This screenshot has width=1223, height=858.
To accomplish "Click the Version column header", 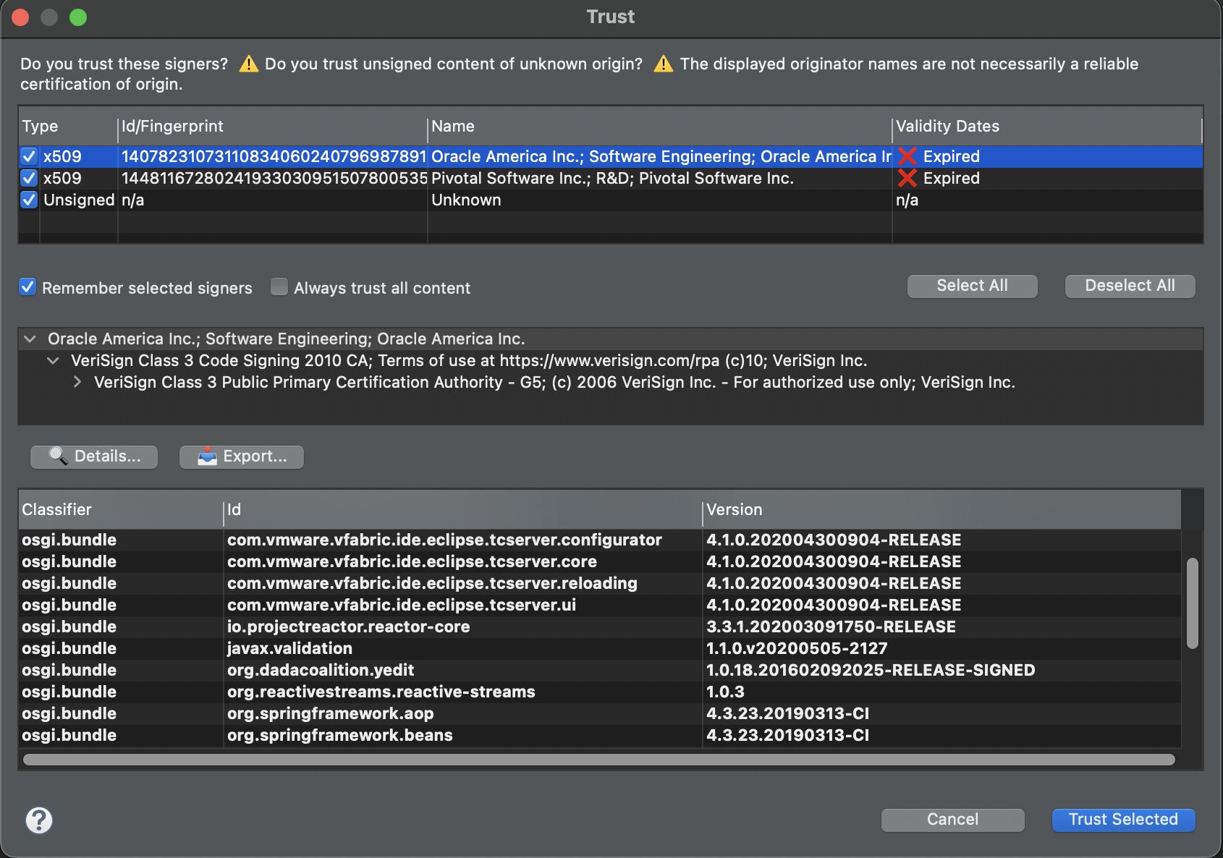I will coord(941,509).
